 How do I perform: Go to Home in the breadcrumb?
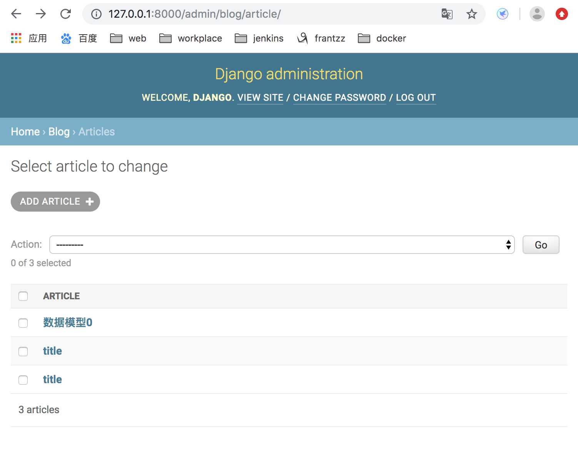25,132
